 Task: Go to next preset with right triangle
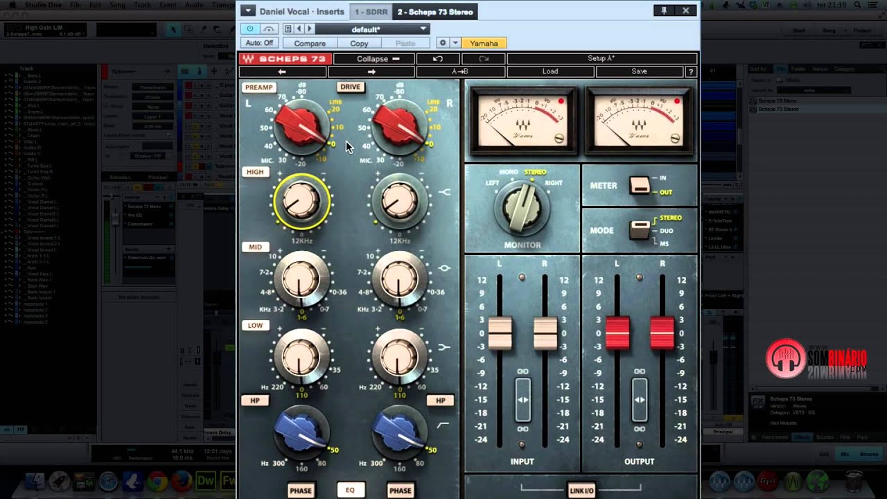pos(309,28)
